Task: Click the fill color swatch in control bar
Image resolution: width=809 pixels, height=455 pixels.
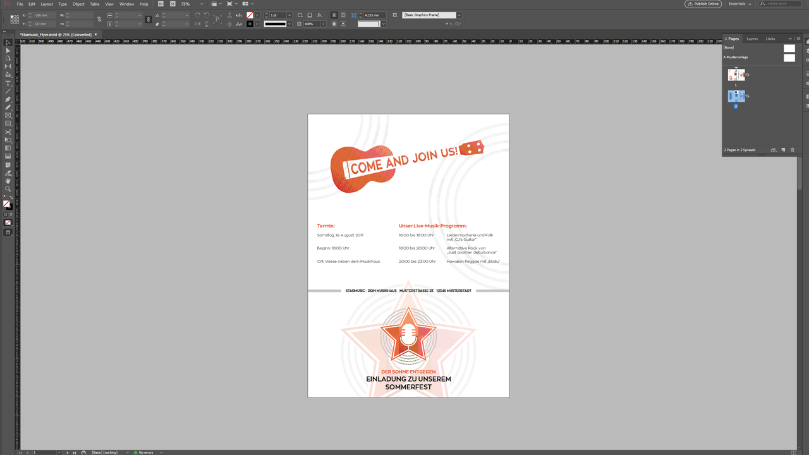Action: coord(250,15)
